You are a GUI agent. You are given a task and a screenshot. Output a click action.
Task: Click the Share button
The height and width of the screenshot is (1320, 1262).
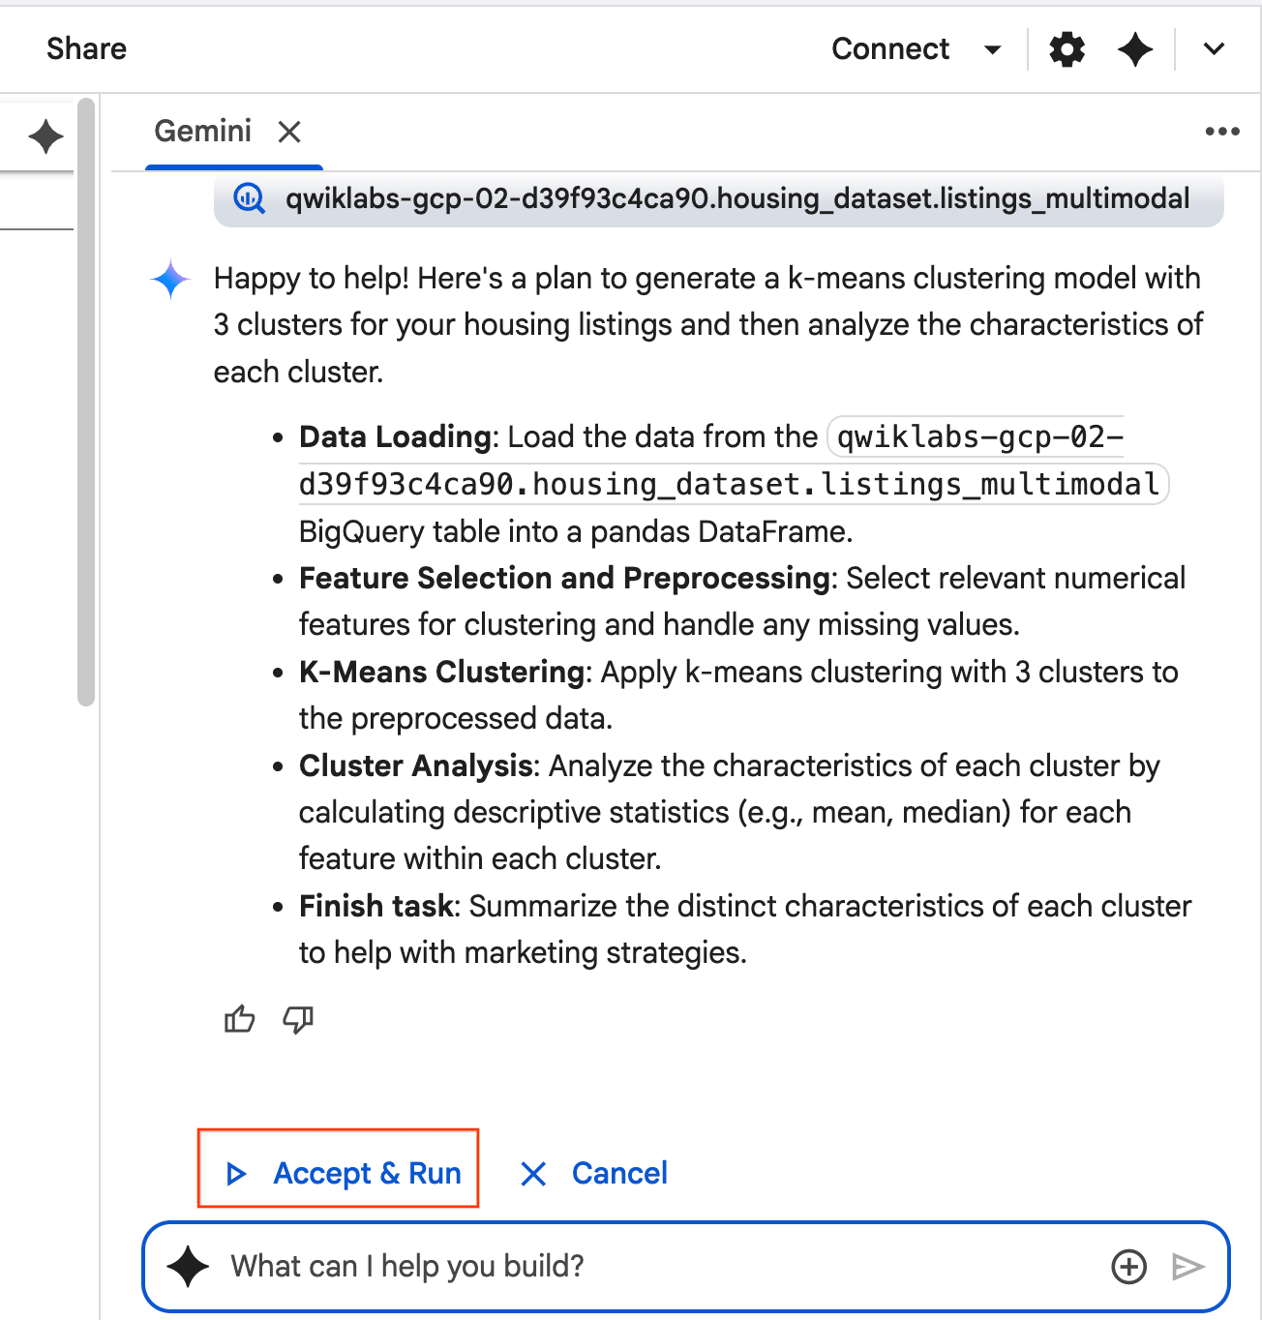coord(86,48)
